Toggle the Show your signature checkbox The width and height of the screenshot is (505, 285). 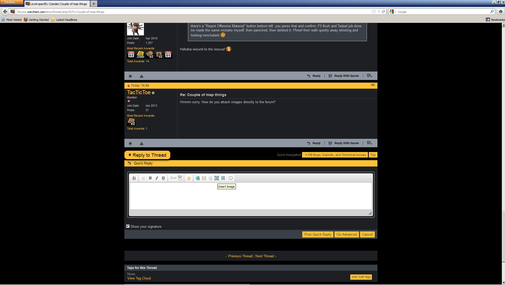click(x=128, y=226)
